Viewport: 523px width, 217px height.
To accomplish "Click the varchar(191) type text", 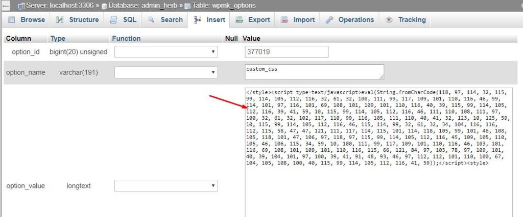I will 78,72.
